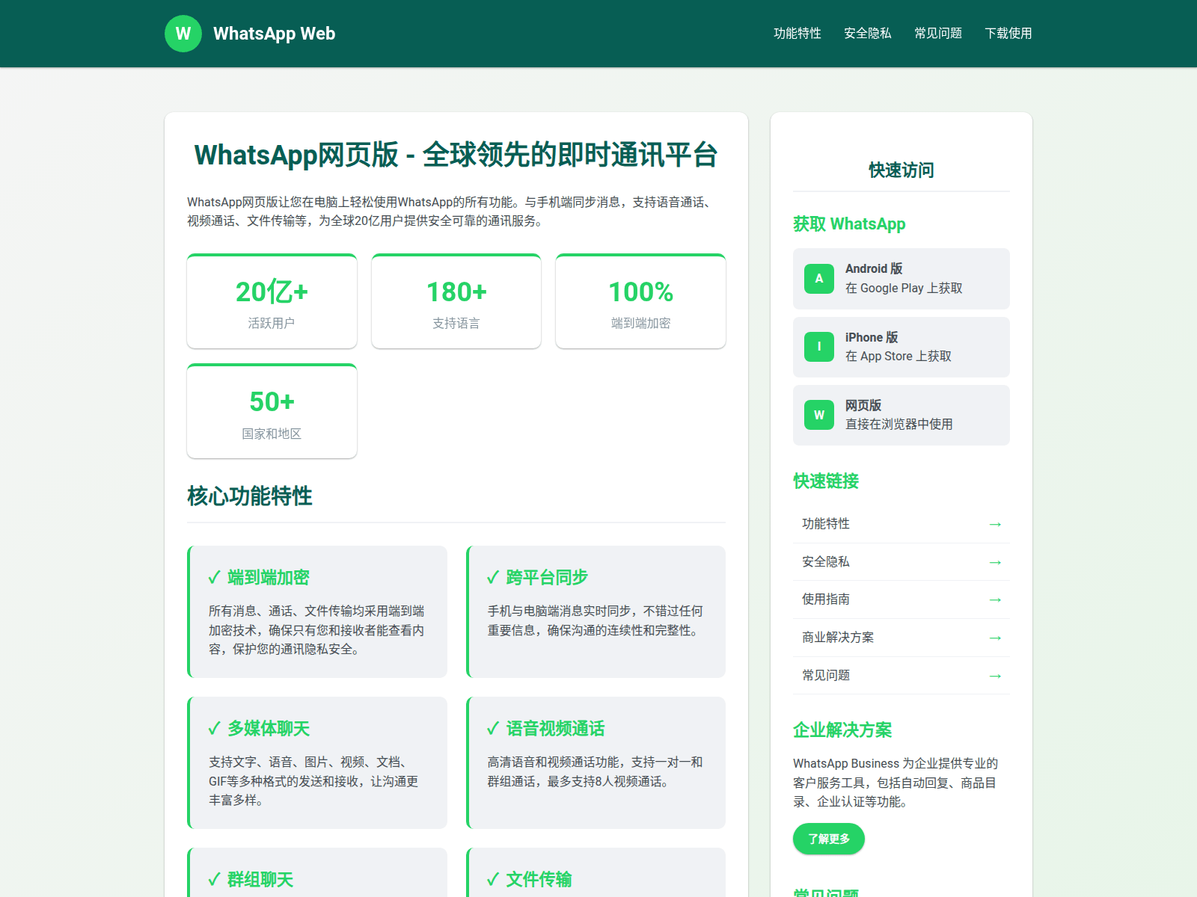Screen dimensions: 1197x897
Task: Click the 语音视频通话 feature heading
Action: tap(555, 729)
